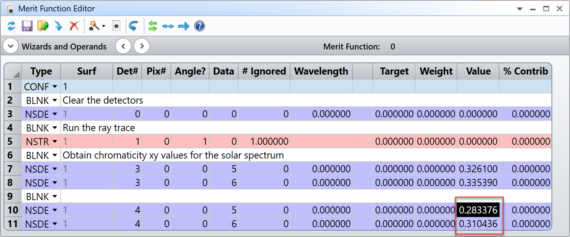Viewport: 570px width, 237px height.
Task: Click the CONF row value cell showing 1
Action: [x=87, y=86]
